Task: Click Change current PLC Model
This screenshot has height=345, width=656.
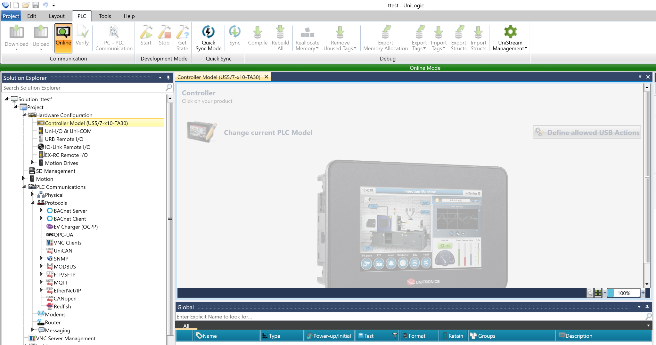Action: point(268,132)
